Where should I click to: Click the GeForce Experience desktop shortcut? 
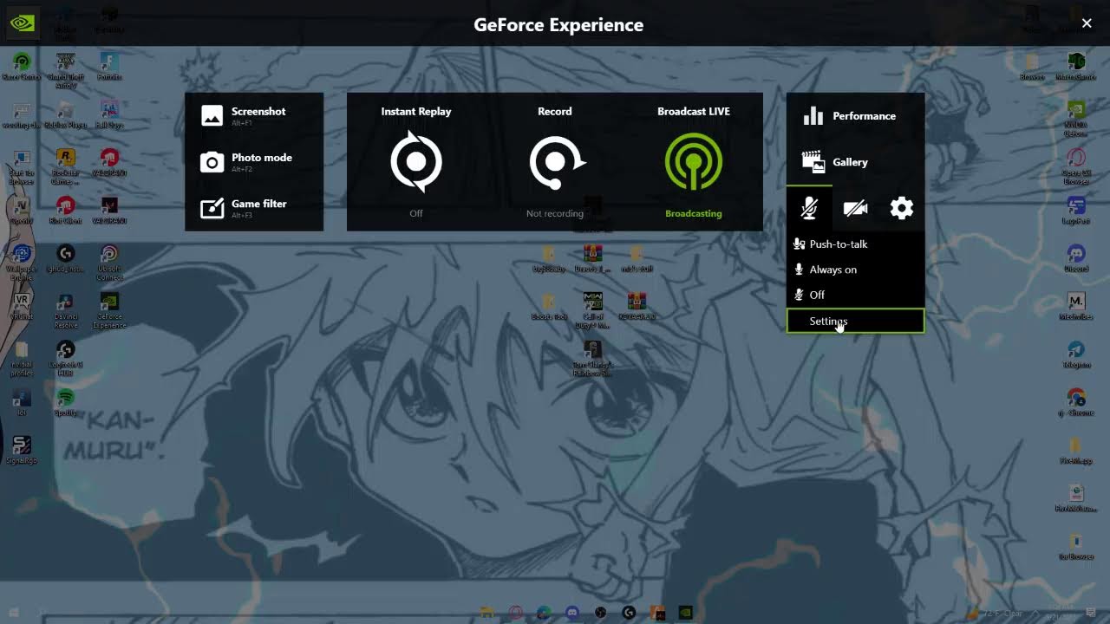point(109,309)
